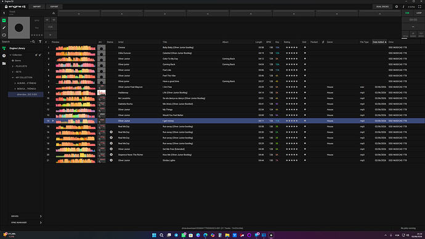Click the slash pen icon in top bar
The image size is (425, 239).
[x=403, y=7]
